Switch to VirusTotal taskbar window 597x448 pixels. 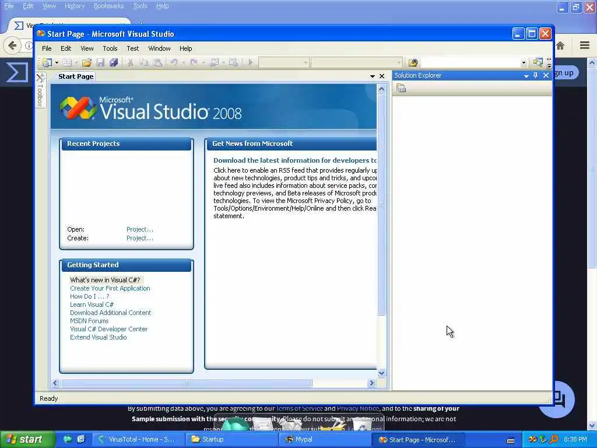[138, 440]
